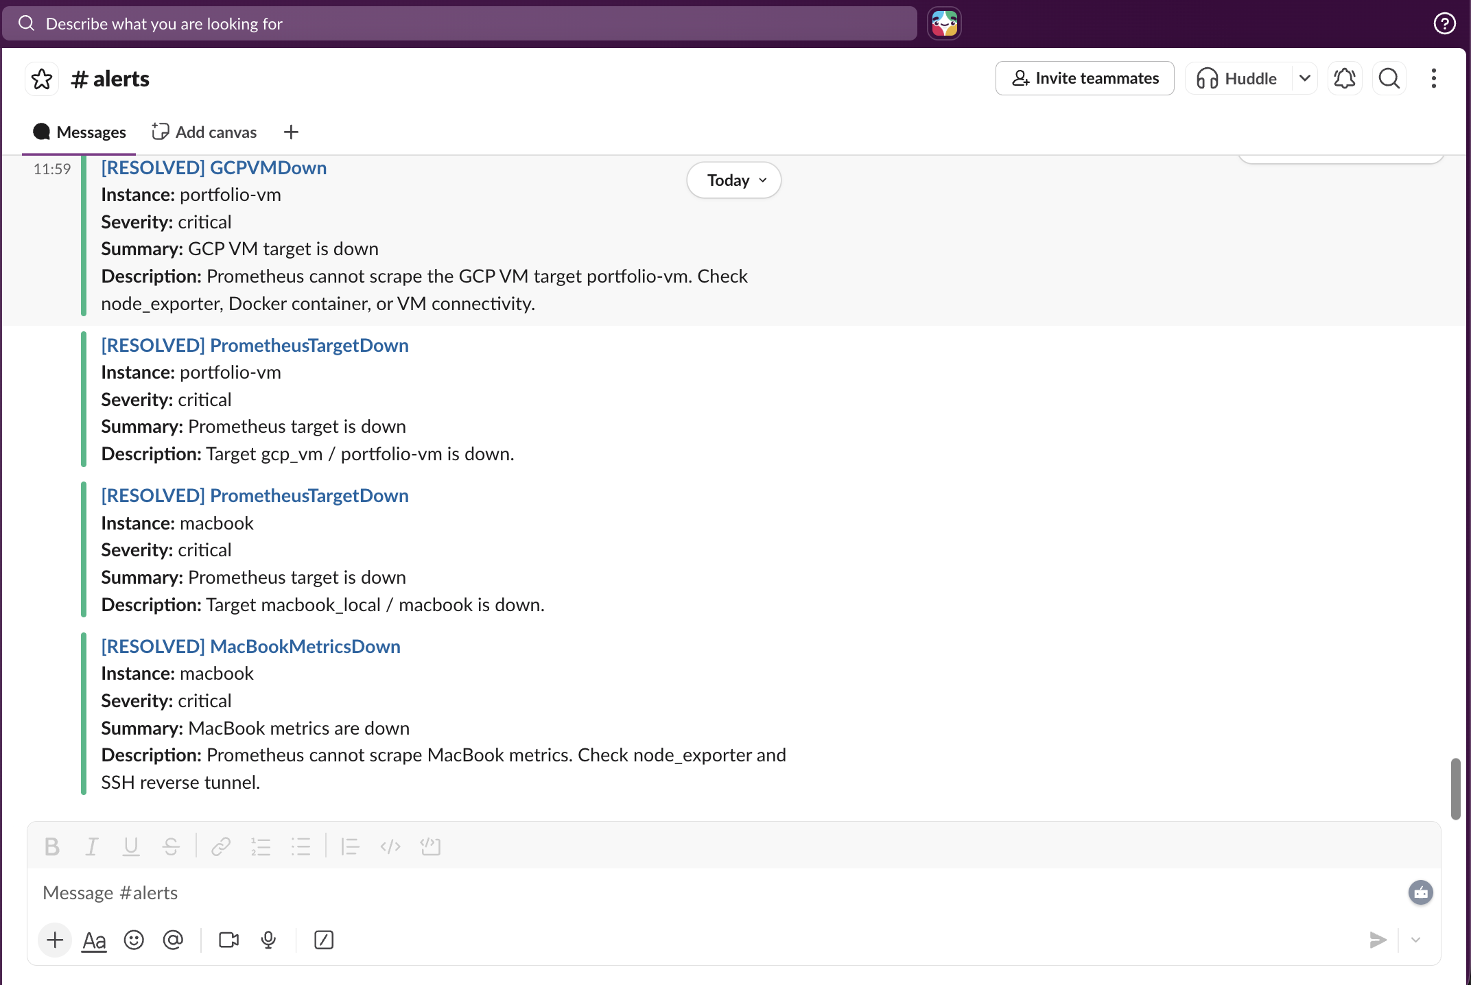Send the message with arrow icon
This screenshot has height=985, width=1471.
click(x=1378, y=940)
